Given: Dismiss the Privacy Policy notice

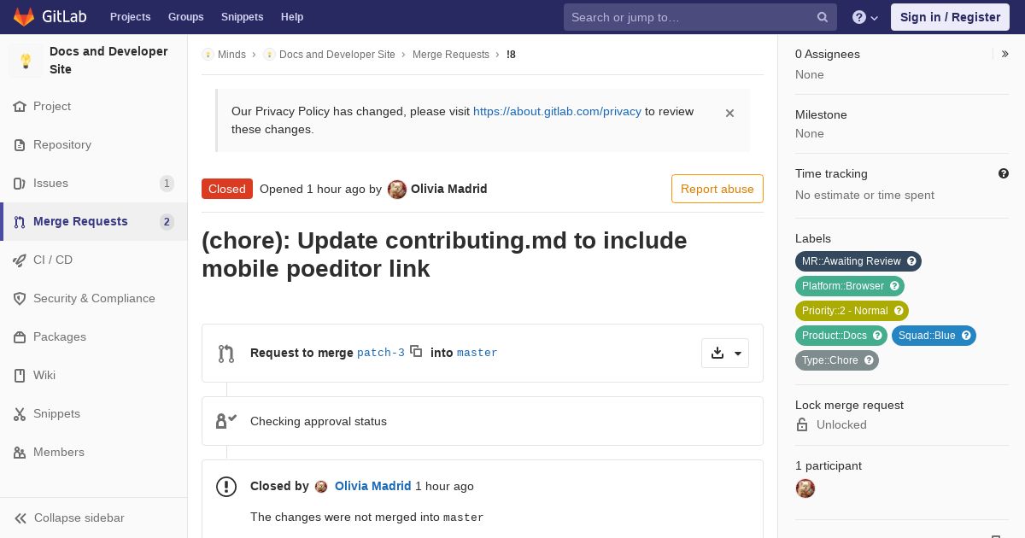Looking at the screenshot, I should point(729,113).
